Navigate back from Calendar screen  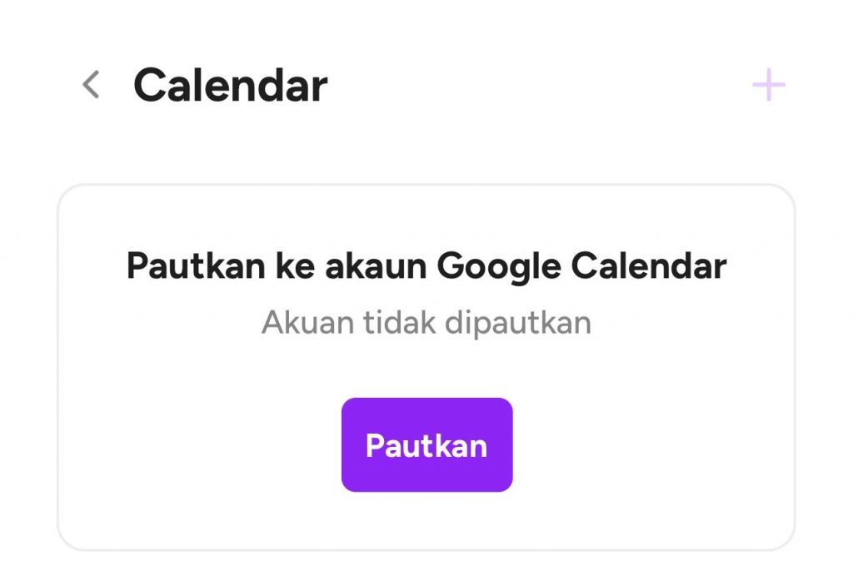[91, 85]
